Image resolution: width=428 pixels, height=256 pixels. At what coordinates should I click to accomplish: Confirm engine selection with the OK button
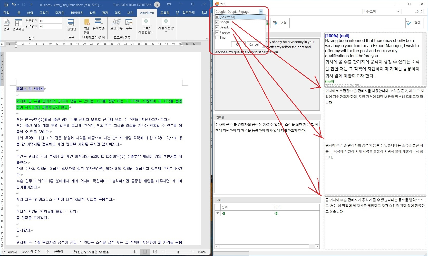click(x=238, y=44)
